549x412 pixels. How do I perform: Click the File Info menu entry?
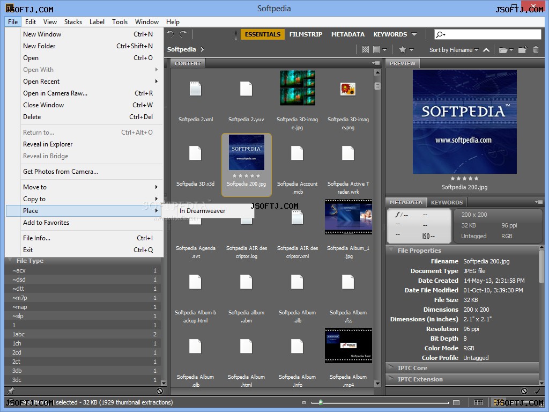pyautogui.click(x=85, y=238)
